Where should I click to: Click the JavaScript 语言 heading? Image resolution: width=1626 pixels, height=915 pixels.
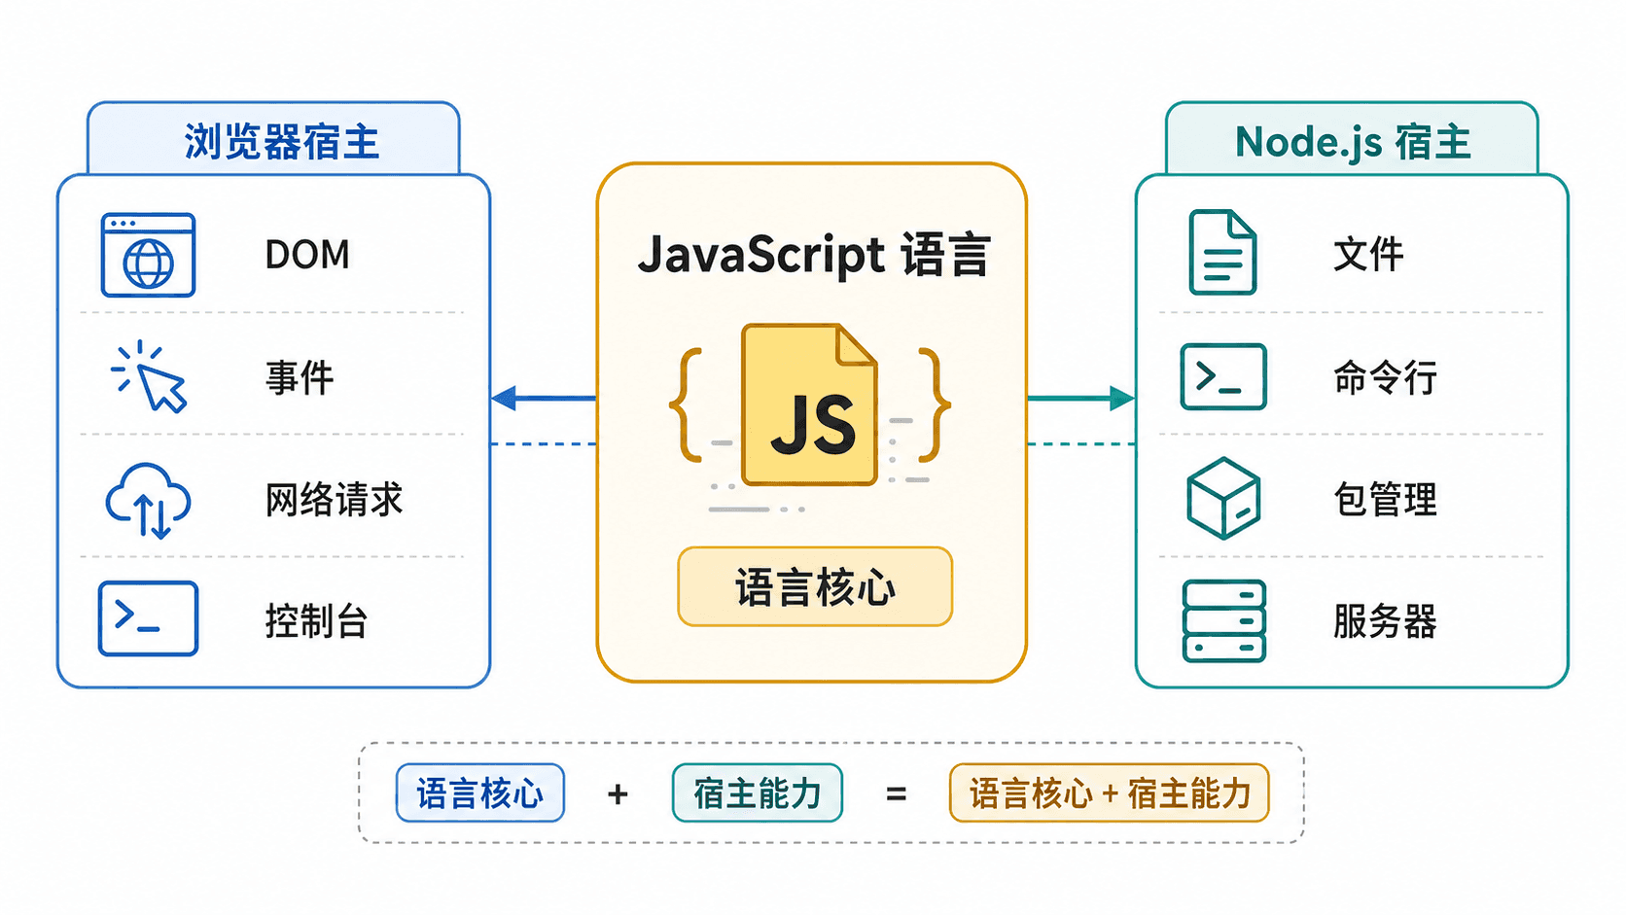(814, 256)
